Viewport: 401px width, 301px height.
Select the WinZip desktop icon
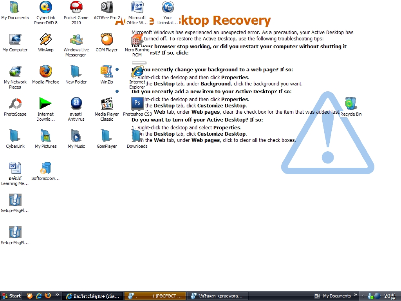click(107, 75)
